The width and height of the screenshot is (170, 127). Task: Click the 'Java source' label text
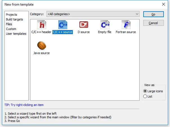[41, 53]
